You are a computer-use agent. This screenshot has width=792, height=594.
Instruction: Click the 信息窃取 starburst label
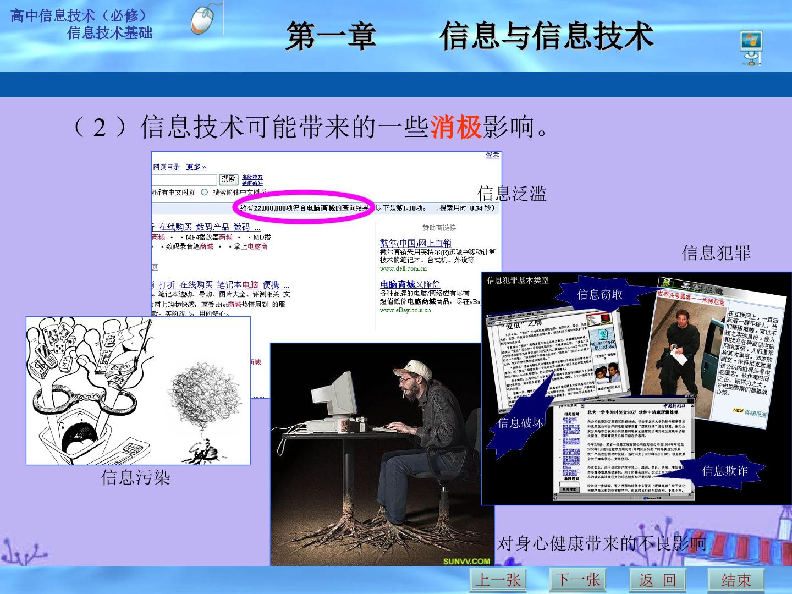tap(599, 295)
